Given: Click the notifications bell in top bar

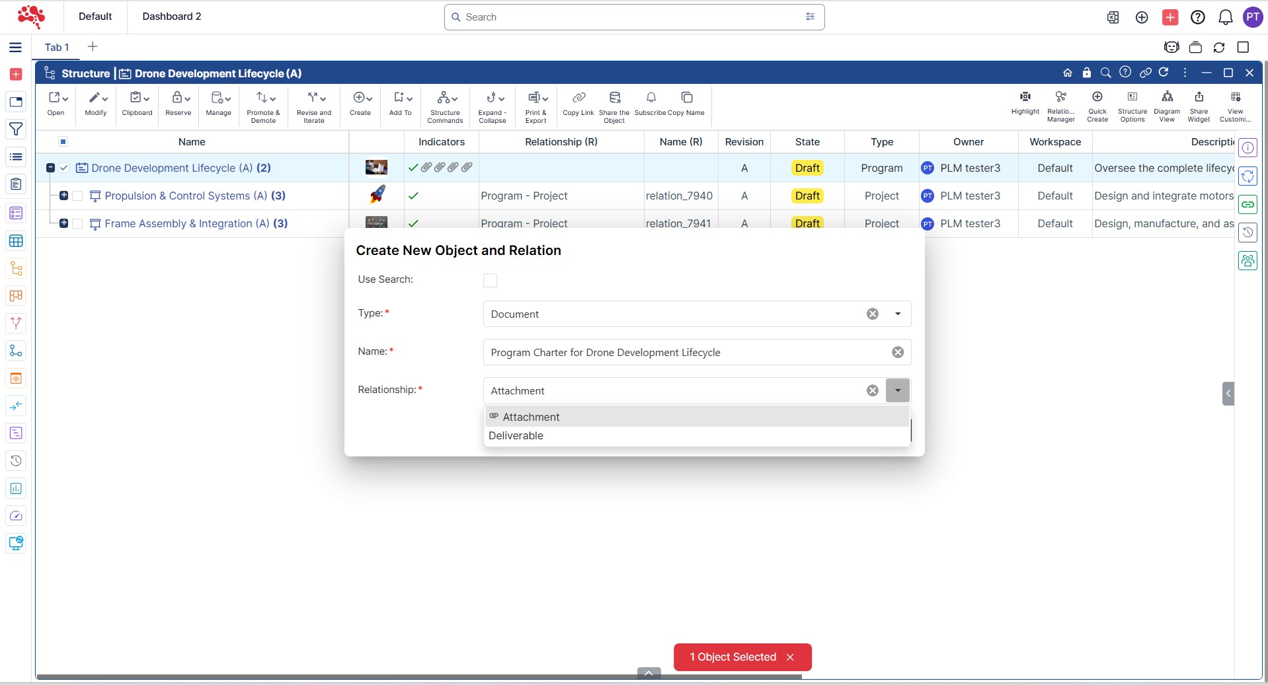Looking at the screenshot, I should pyautogui.click(x=1225, y=17).
